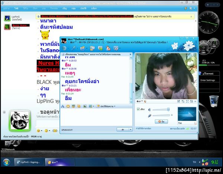Click the webcam snapshot icon under video
This screenshot has width=223, height=174.
coord(191,101)
